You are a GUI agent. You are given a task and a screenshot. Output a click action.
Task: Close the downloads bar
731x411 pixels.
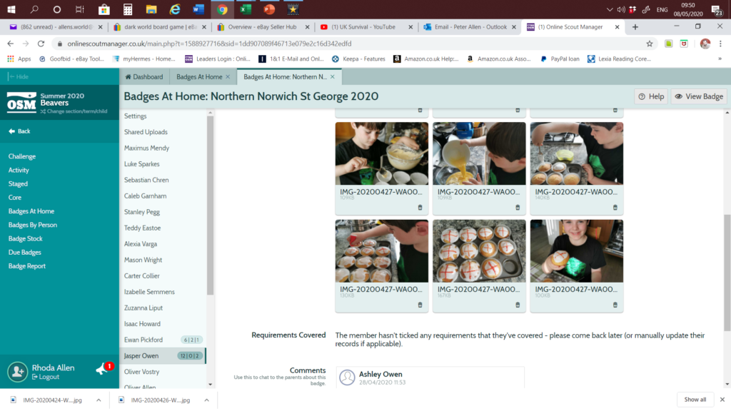point(722,400)
